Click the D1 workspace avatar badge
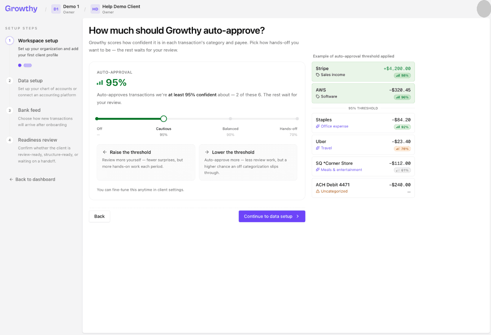 56,9
